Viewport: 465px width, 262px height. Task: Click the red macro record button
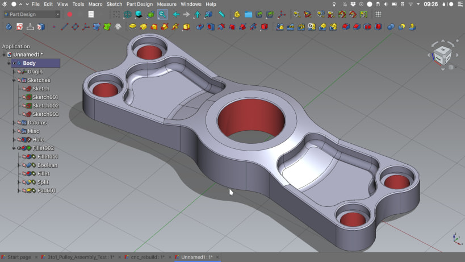click(70, 14)
